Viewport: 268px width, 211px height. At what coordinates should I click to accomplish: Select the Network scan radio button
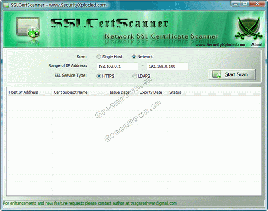pos(134,57)
